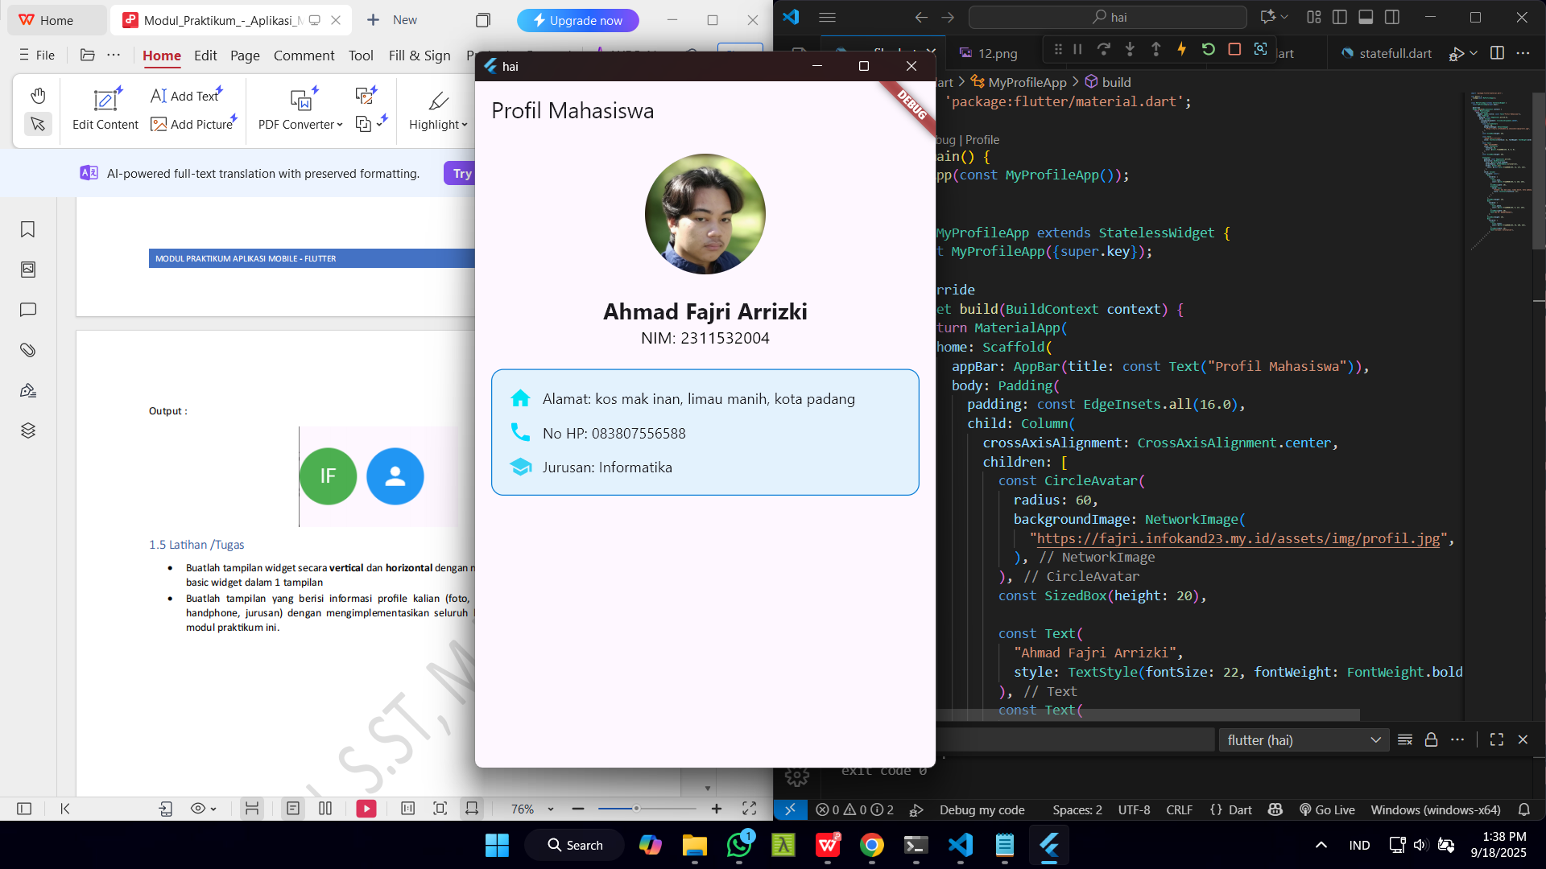Image resolution: width=1546 pixels, height=869 pixels.
Task: Toggle the VS Code bottom panel
Action: (x=1366, y=17)
